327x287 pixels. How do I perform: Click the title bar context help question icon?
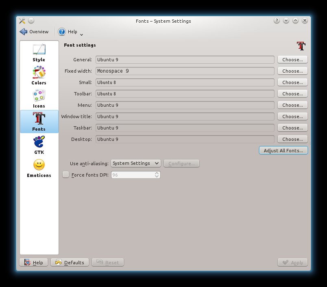point(277,21)
